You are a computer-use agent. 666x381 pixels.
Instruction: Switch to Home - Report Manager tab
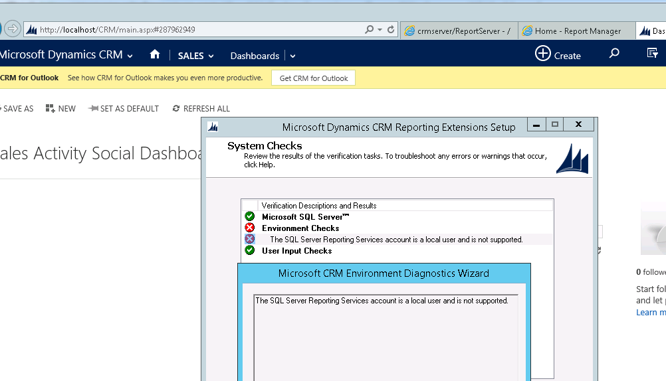577,31
